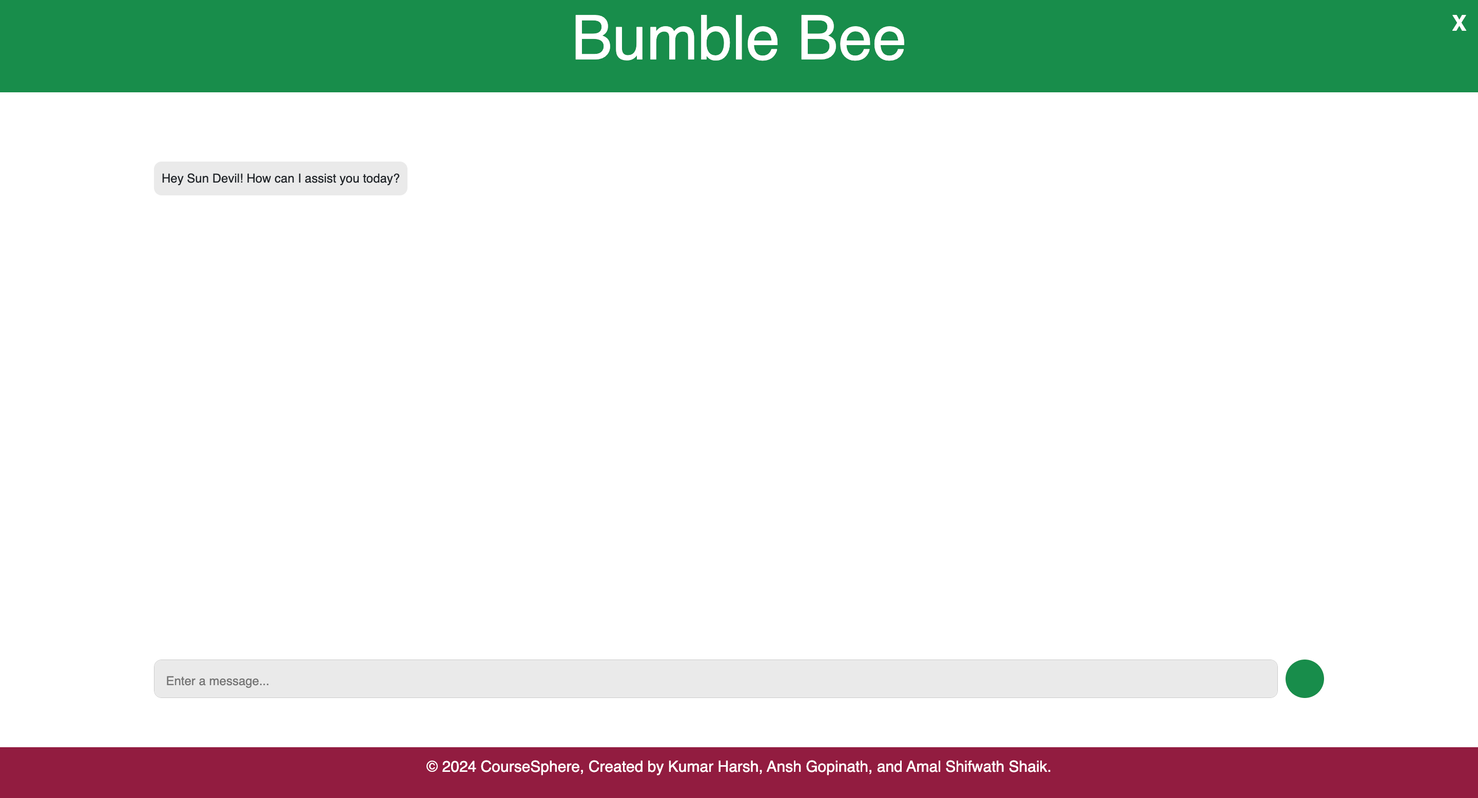This screenshot has width=1478, height=798.
Task: Click the 'Enter a message...' placeholder text
Action: pos(218,681)
